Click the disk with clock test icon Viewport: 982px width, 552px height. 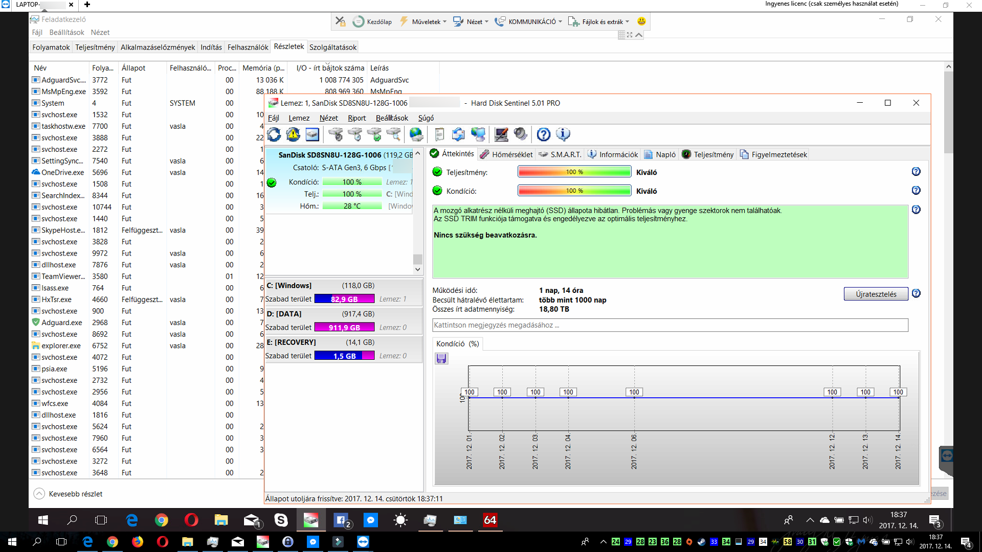[355, 134]
